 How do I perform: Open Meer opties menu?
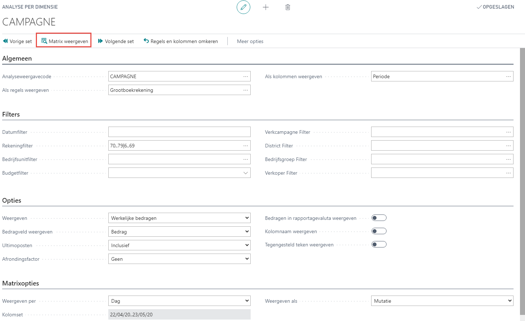tap(250, 41)
